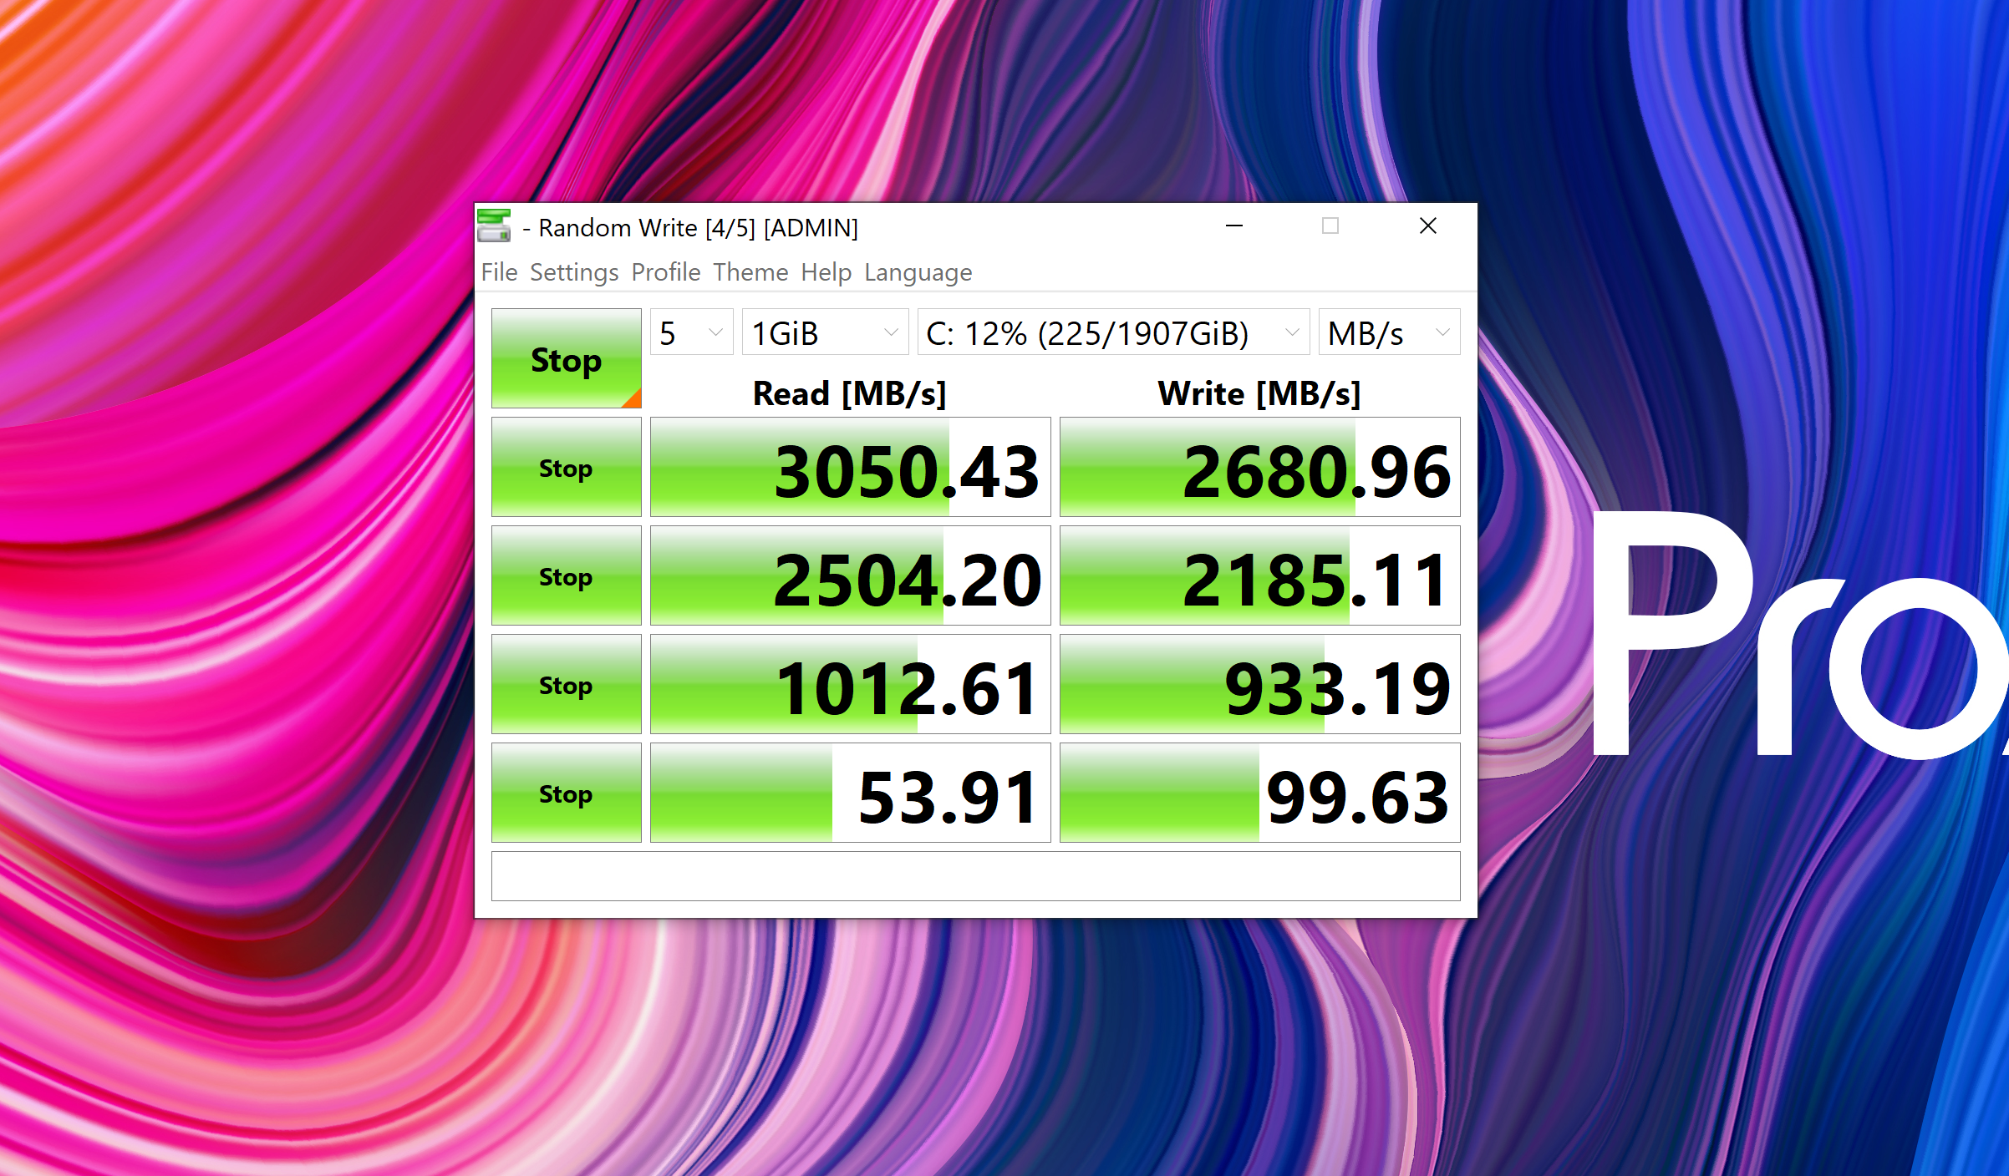Click the large Stop button to halt all tests
Image resolution: width=2009 pixels, height=1176 pixels.
point(566,358)
